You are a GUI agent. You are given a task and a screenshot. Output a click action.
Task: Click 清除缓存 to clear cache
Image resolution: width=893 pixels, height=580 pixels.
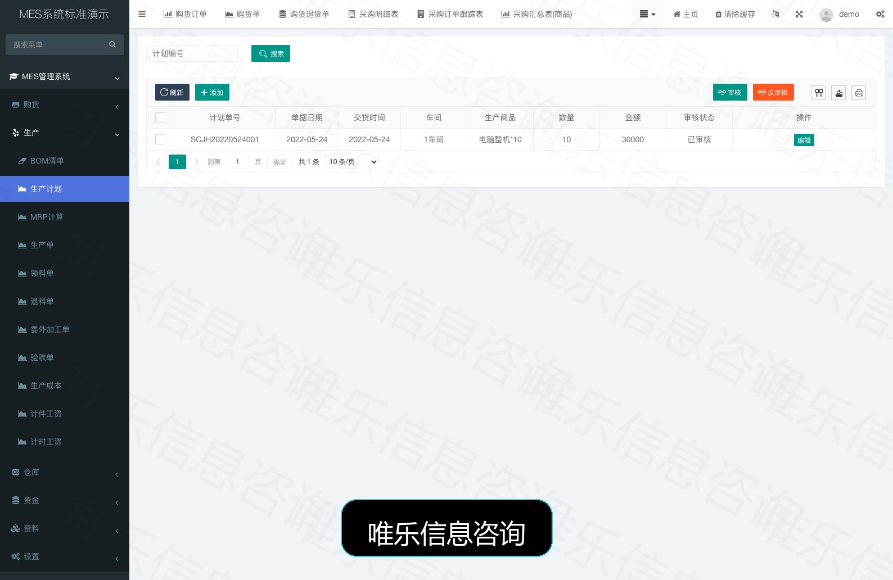pyautogui.click(x=735, y=14)
